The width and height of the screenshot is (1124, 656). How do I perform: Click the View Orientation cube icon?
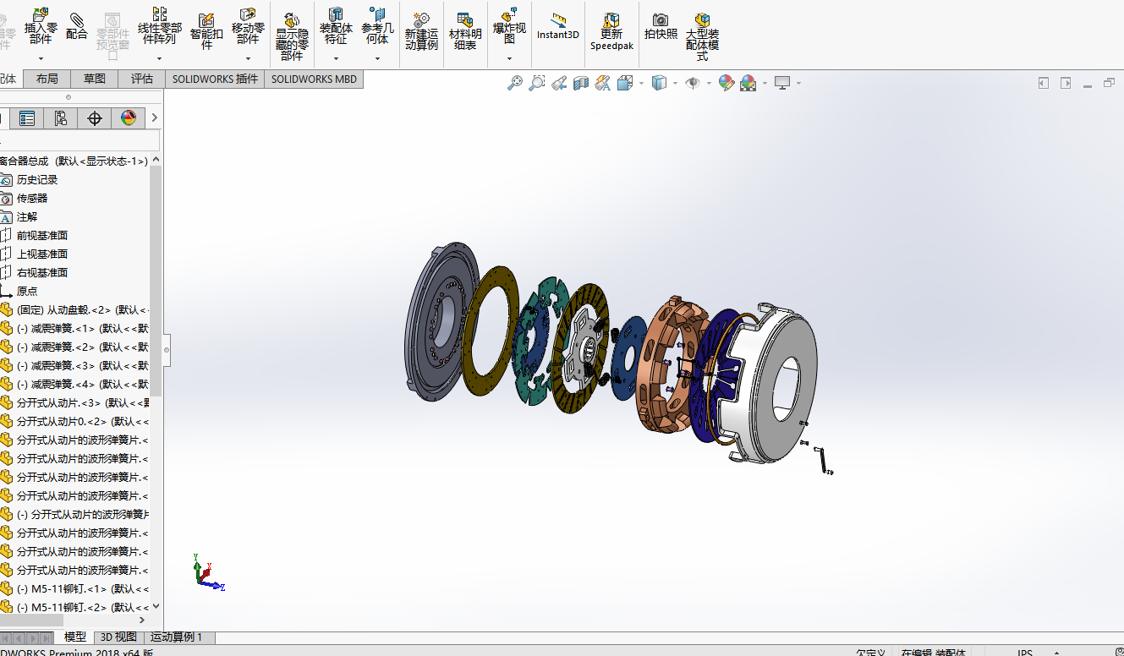click(625, 83)
